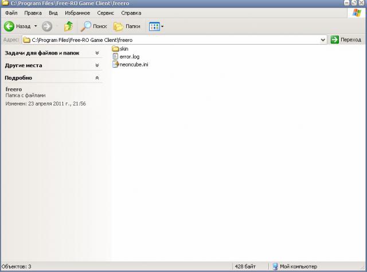This screenshot has height=272, width=367.
Task: Click the neoncube.ini file name
Action: point(134,64)
